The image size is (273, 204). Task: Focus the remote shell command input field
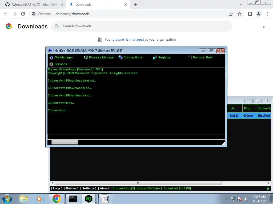[136, 137]
